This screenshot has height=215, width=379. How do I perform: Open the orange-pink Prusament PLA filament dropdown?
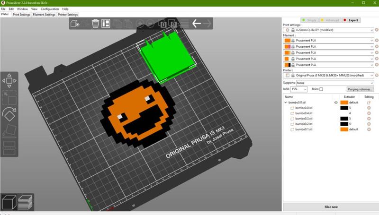tap(328, 46)
